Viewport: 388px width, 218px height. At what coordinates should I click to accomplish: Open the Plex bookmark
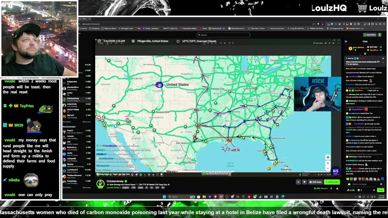coord(138,28)
